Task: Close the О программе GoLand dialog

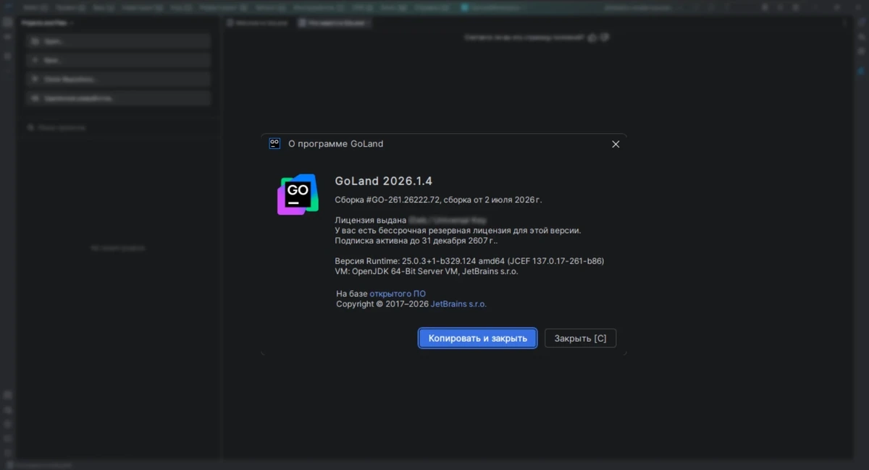Action: coord(616,144)
